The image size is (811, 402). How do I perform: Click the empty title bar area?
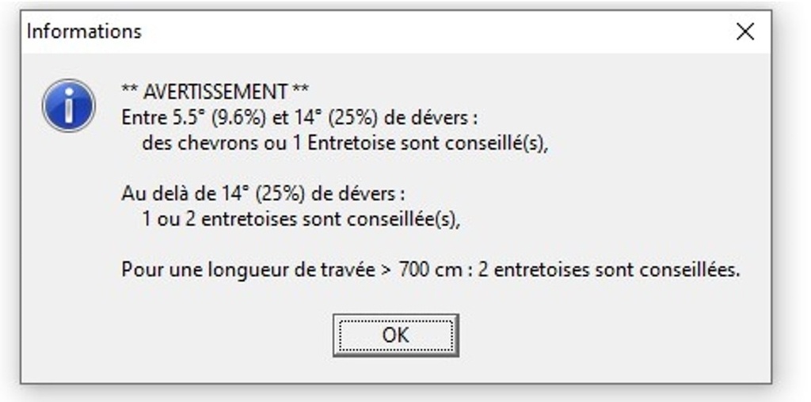tap(435, 32)
